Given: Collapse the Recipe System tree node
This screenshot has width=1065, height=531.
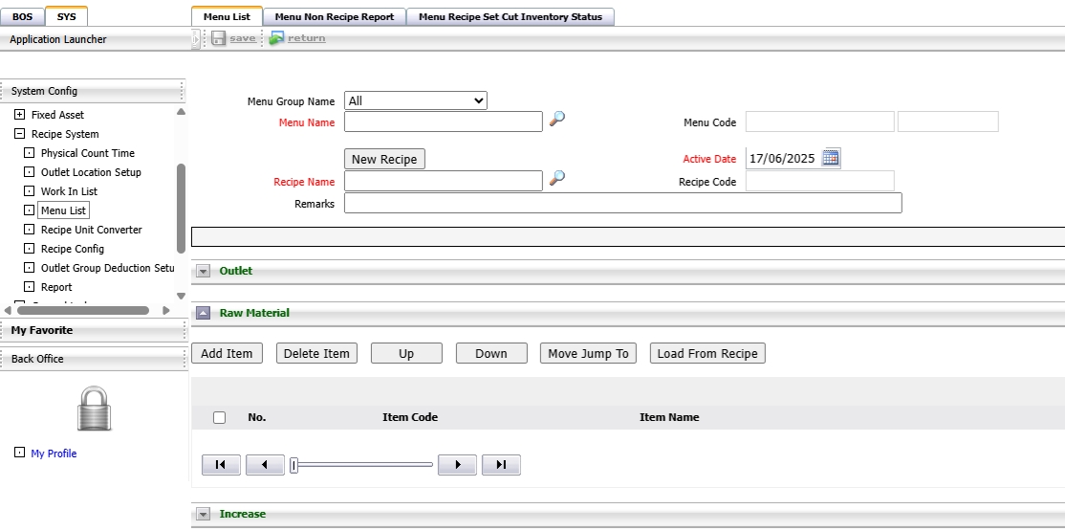Looking at the screenshot, I should (x=19, y=134).
